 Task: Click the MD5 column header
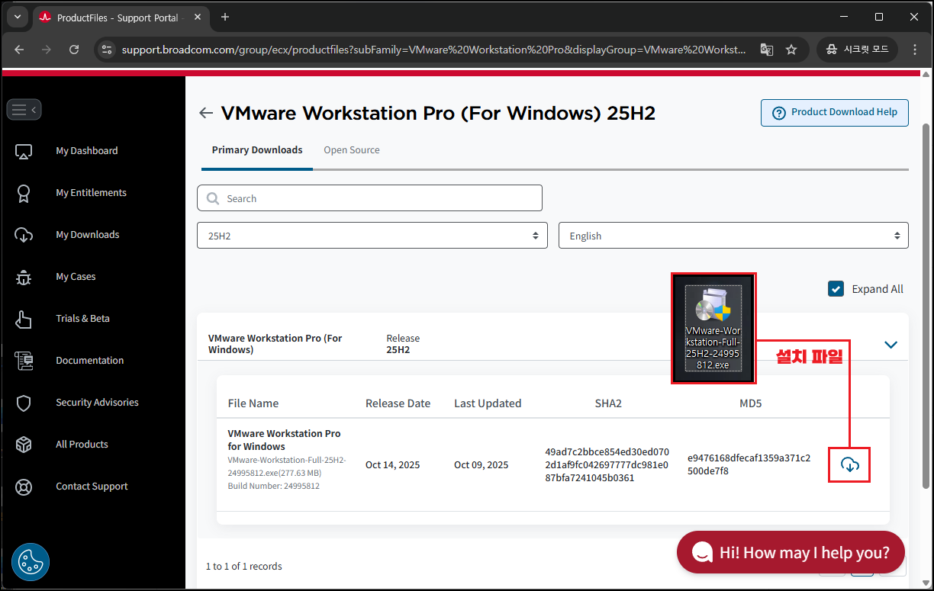click(x=751, y=403)
